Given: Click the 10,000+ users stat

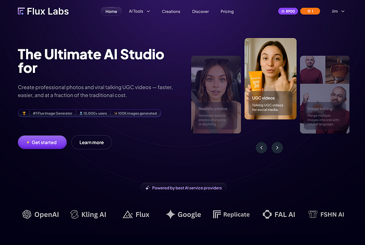Looking at the screenshot, I should 93,113.
